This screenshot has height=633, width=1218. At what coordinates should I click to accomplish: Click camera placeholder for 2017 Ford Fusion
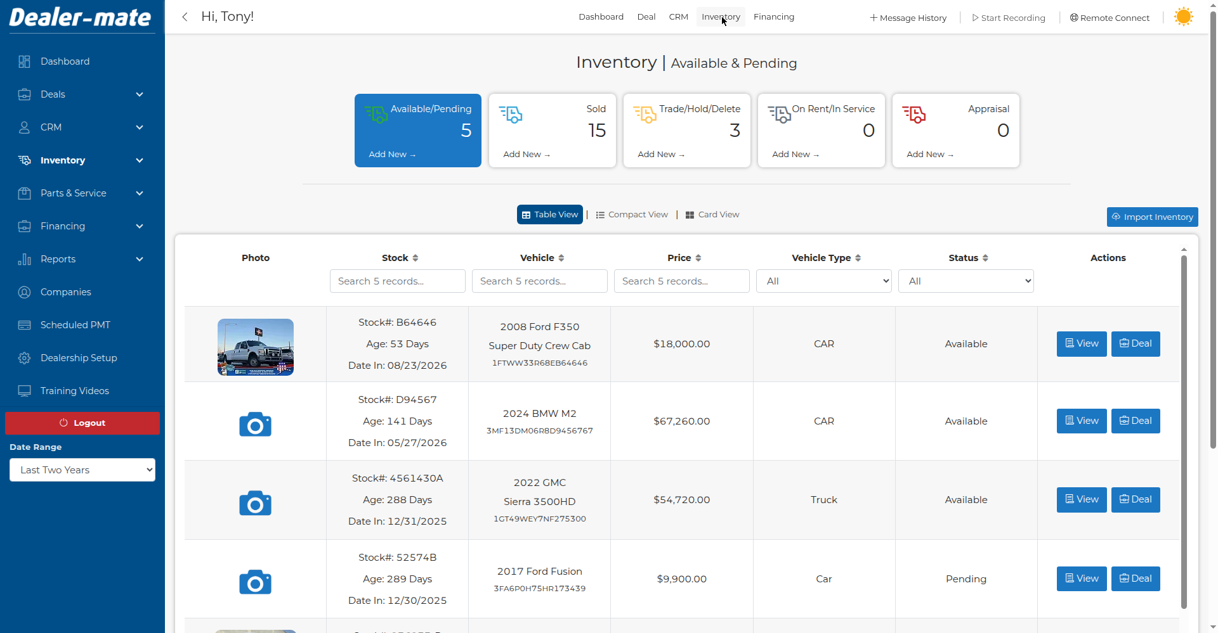[255, 582]
